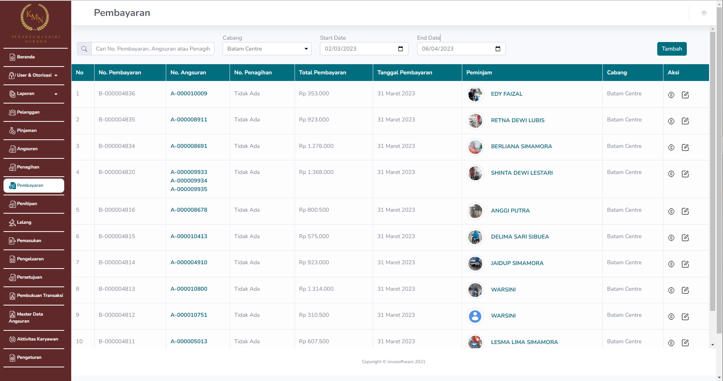Edit payment B-000004813 for WARSINI
This screenshot has height=381, width=723.
coord(685,290)
